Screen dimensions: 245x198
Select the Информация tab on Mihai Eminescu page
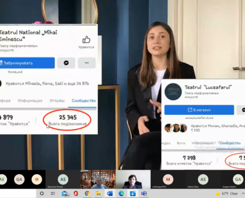(x=30, y=100)
